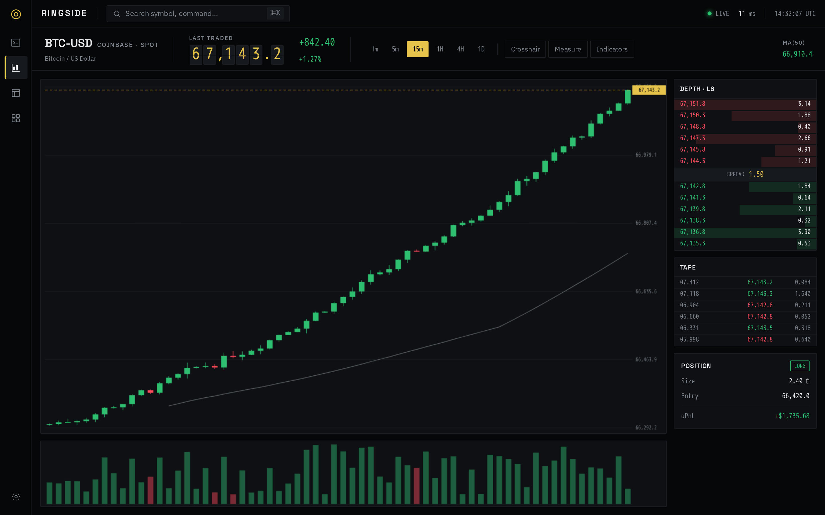Click the uPnL value +$1,735.68
The image size is (825, 515).
click(x=792, y=416)
